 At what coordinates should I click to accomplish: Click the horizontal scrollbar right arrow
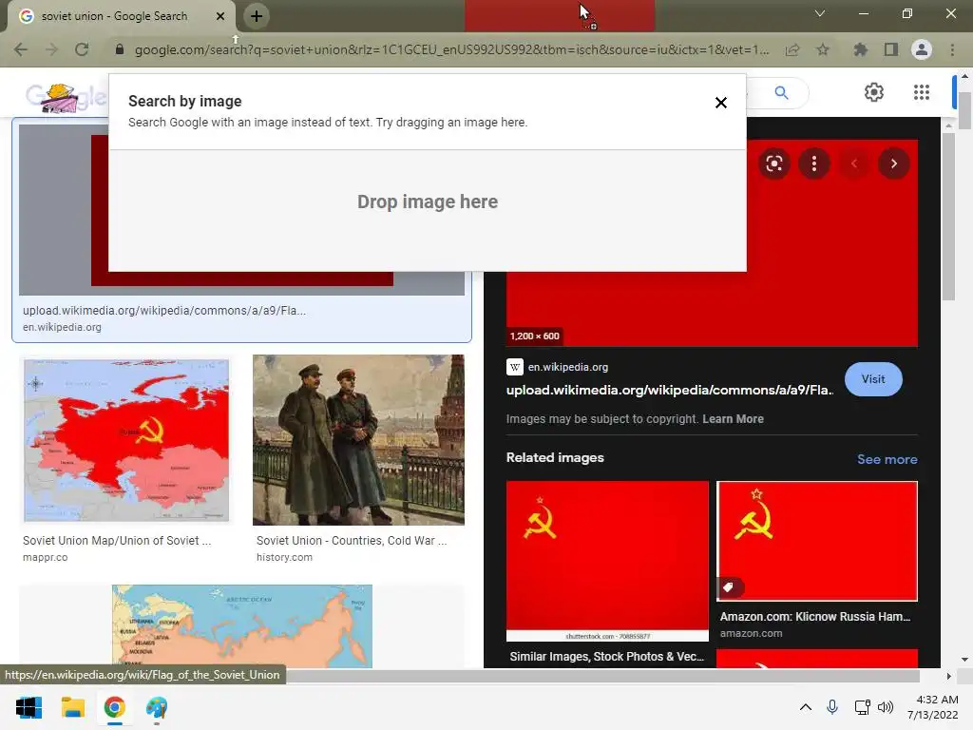948,676
